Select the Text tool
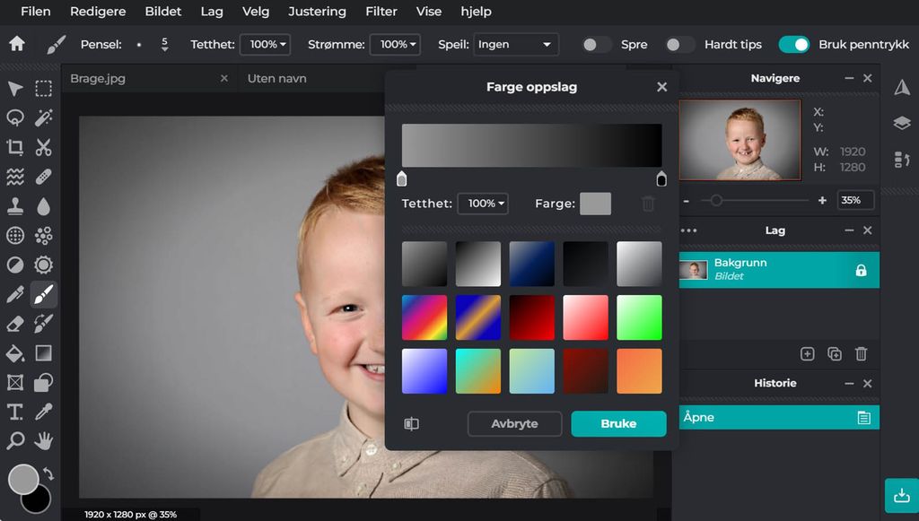The height and width of the screenshot is (521, 919). [15, 412]
